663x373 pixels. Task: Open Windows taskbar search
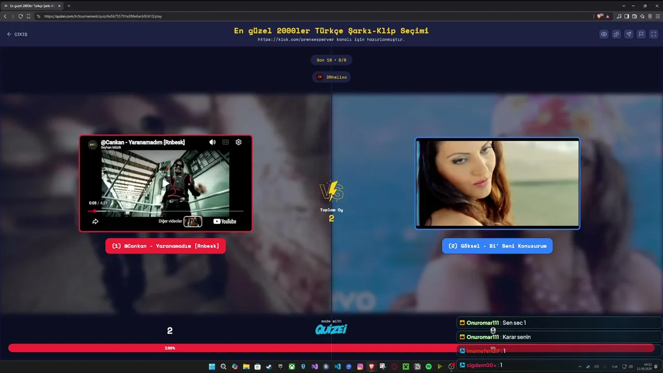pos(223,367)
